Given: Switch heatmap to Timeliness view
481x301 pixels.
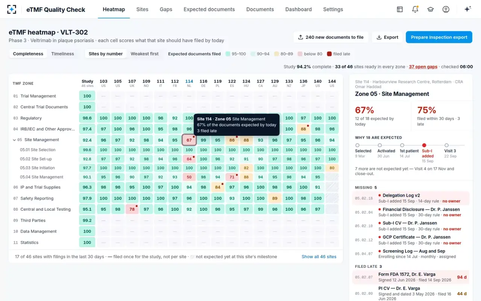Looking at the screenshot, I should tap(63, 54).
